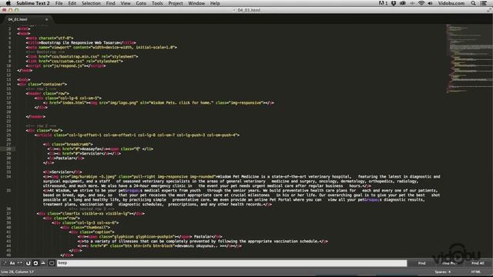Viewport: 493px width, 277px height.
Task: Click the article class col-lg-offset-1 line
Action: click(137, 135)
